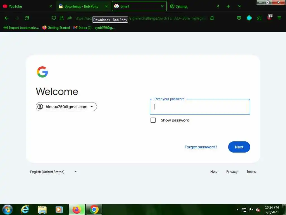Open Windows Media Player in taskbar

[x=59, y=209]
